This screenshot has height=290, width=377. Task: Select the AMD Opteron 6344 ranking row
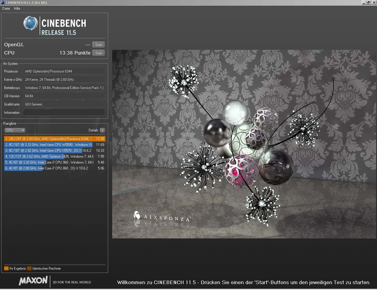point(54,139)
